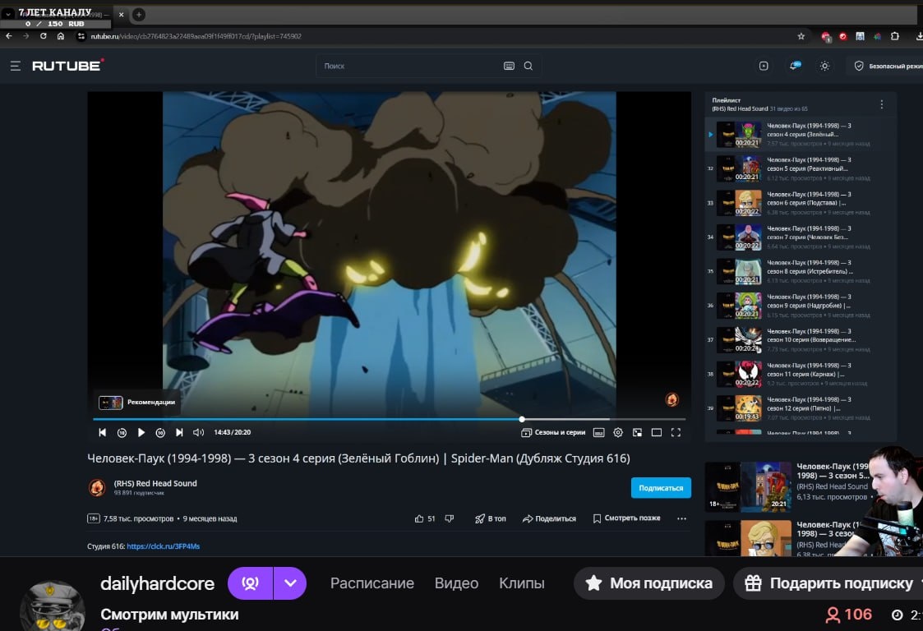Switch to theater wide mode

click(657, 433)
